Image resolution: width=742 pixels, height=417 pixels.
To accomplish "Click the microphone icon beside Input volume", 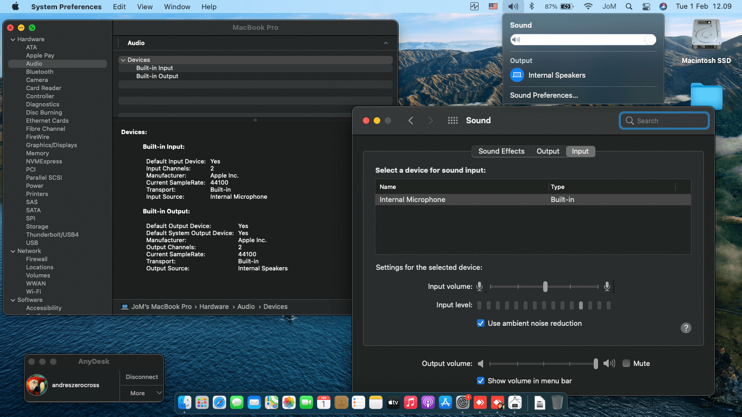I will click(480, 286).
